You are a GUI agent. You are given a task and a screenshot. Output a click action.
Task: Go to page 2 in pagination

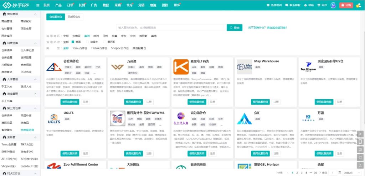click(297, 172)
